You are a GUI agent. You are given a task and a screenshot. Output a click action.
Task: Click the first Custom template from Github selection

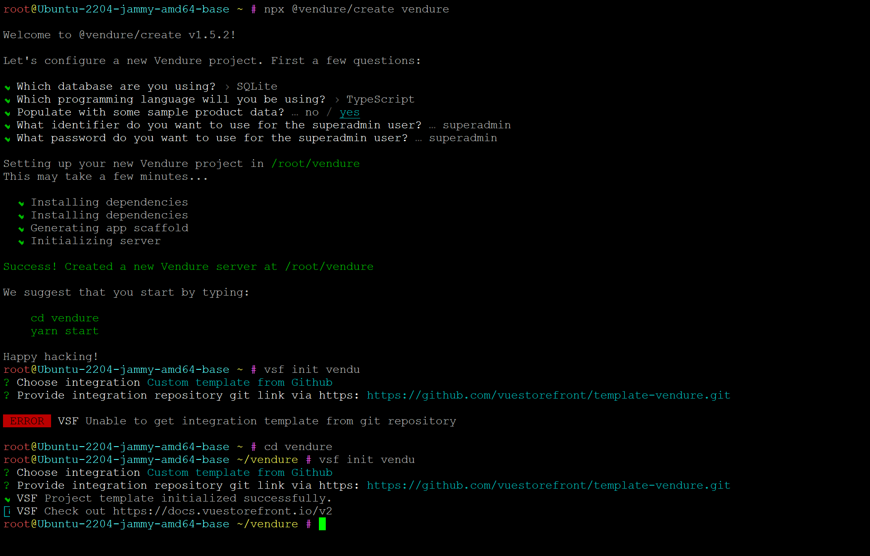point(239,382)
